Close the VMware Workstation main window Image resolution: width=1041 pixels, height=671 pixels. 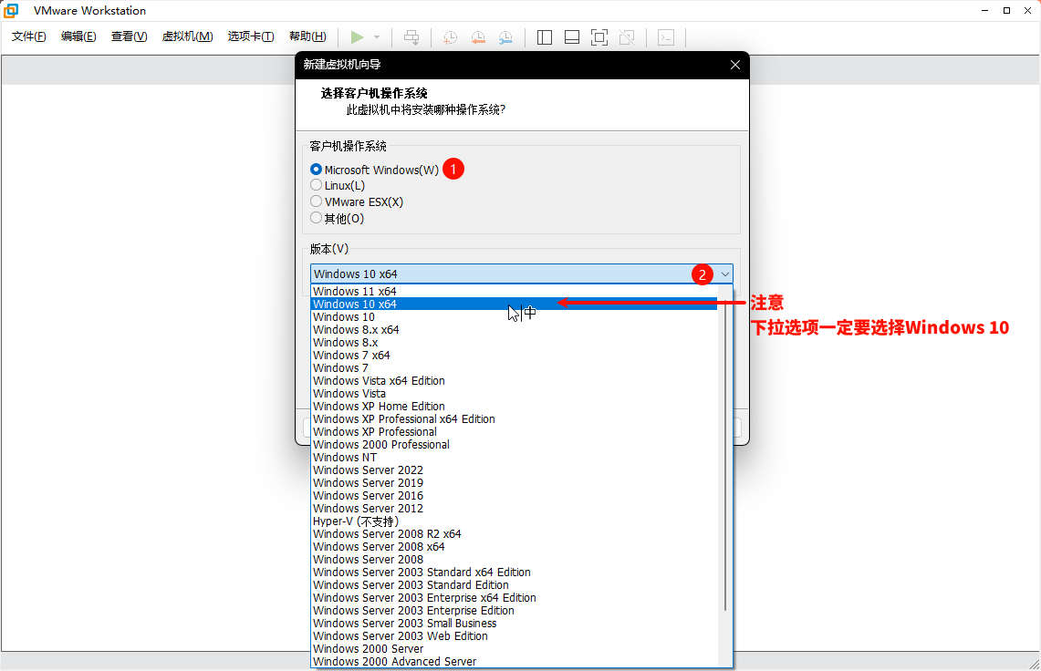point(1028,11)
